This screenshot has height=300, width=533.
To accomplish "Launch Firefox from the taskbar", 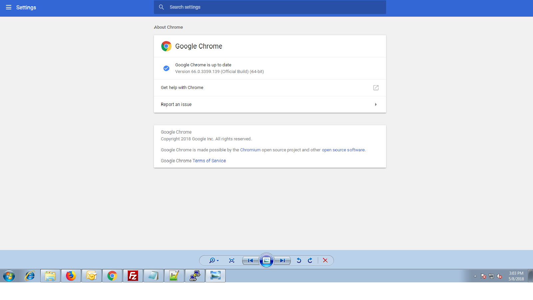I will click(71, 276).
